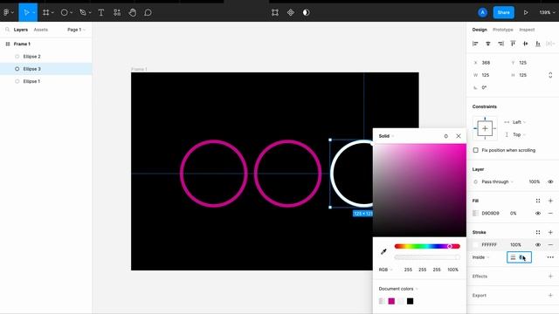Select the Frame 1 layer
This screenshot has height=314, width=559.
pos(46,44)
